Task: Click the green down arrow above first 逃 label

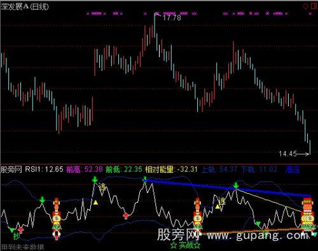Action: (x=95, y=180)
